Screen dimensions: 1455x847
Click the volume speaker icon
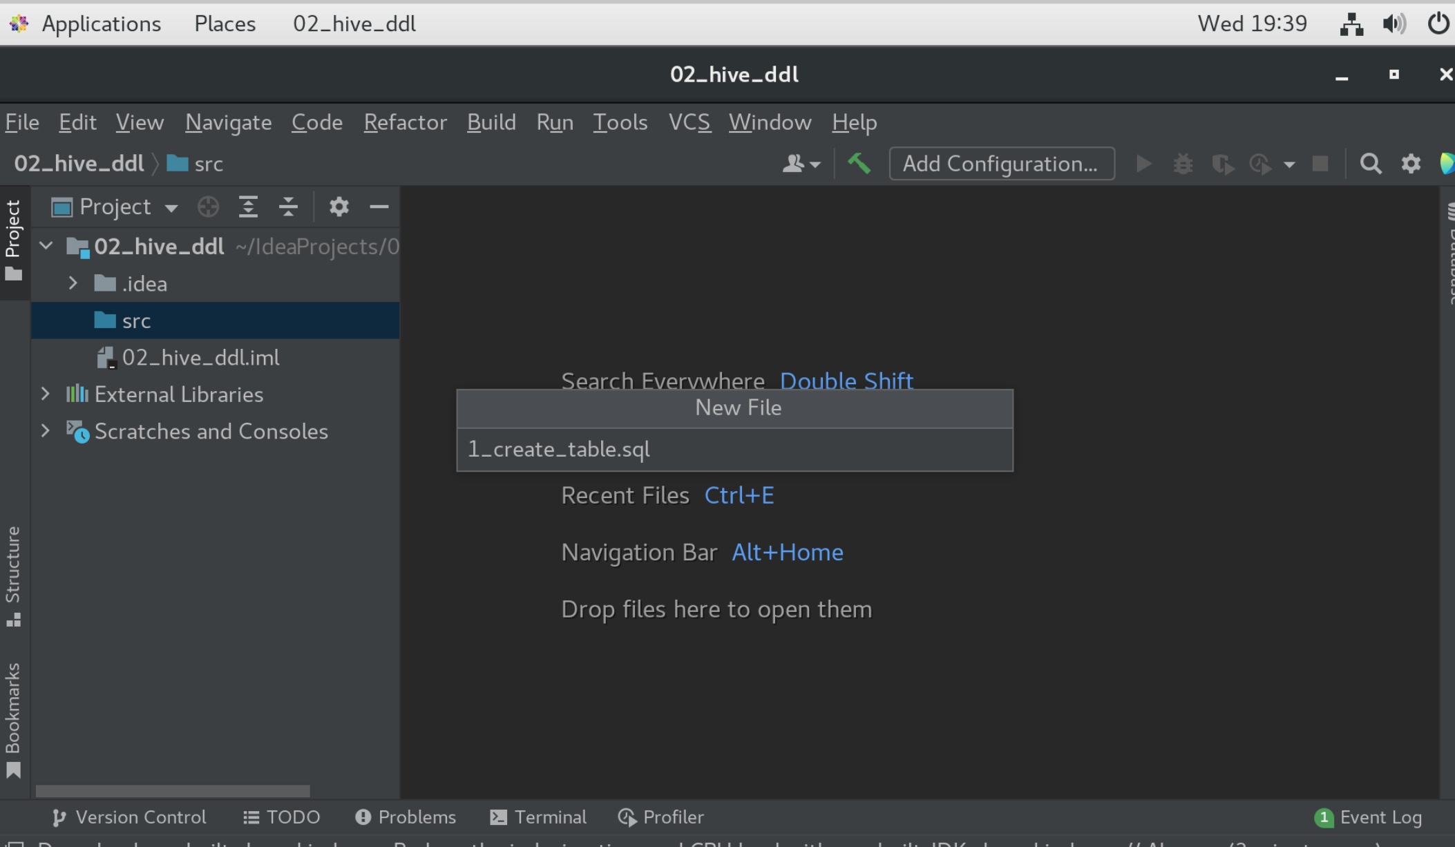[1394, 24]
